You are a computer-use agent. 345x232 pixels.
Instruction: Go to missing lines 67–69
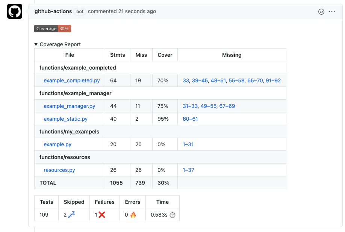pyautogui.click(x=227, y=106)
